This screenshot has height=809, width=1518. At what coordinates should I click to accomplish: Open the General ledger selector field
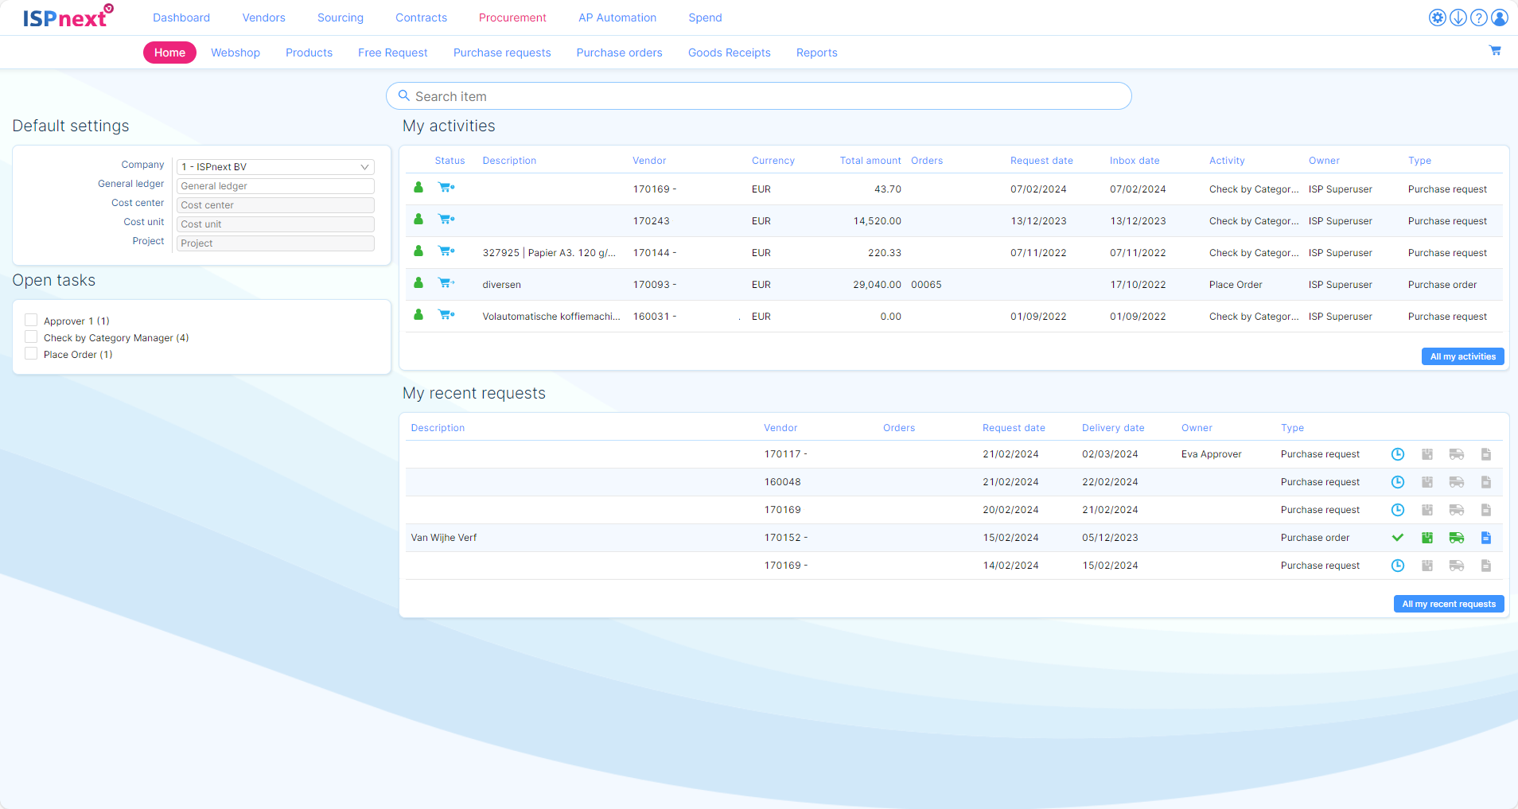(275, 186)
